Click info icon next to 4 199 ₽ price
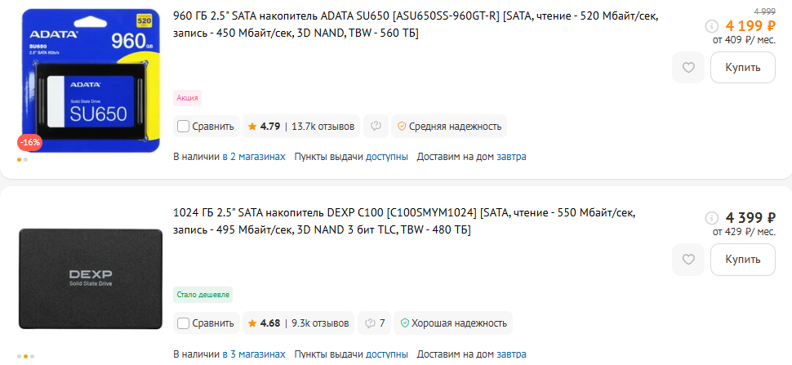 point(711,25)
